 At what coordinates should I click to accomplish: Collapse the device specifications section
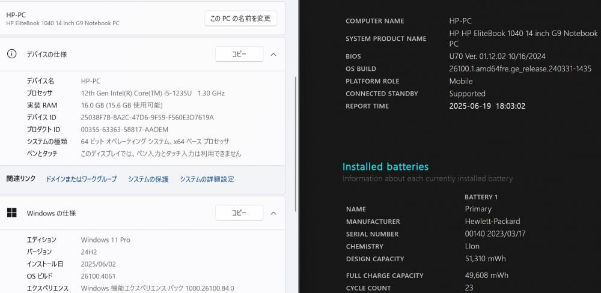tap(273, 55)
